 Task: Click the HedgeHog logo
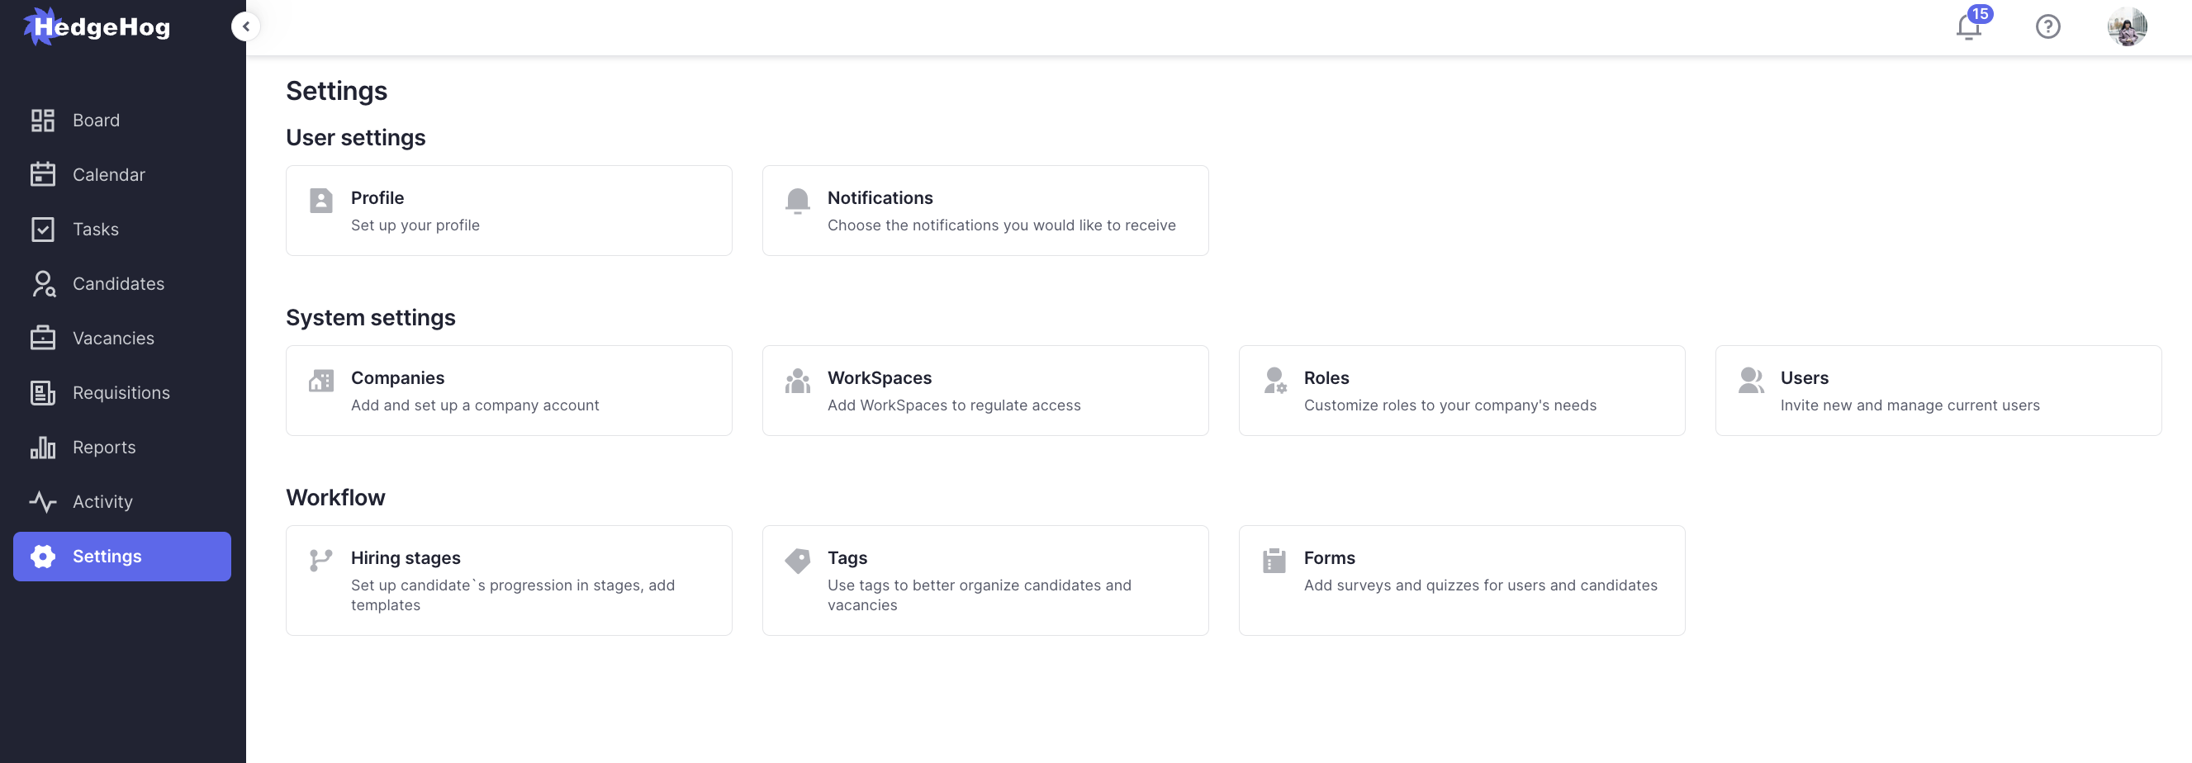pos(95,26)
